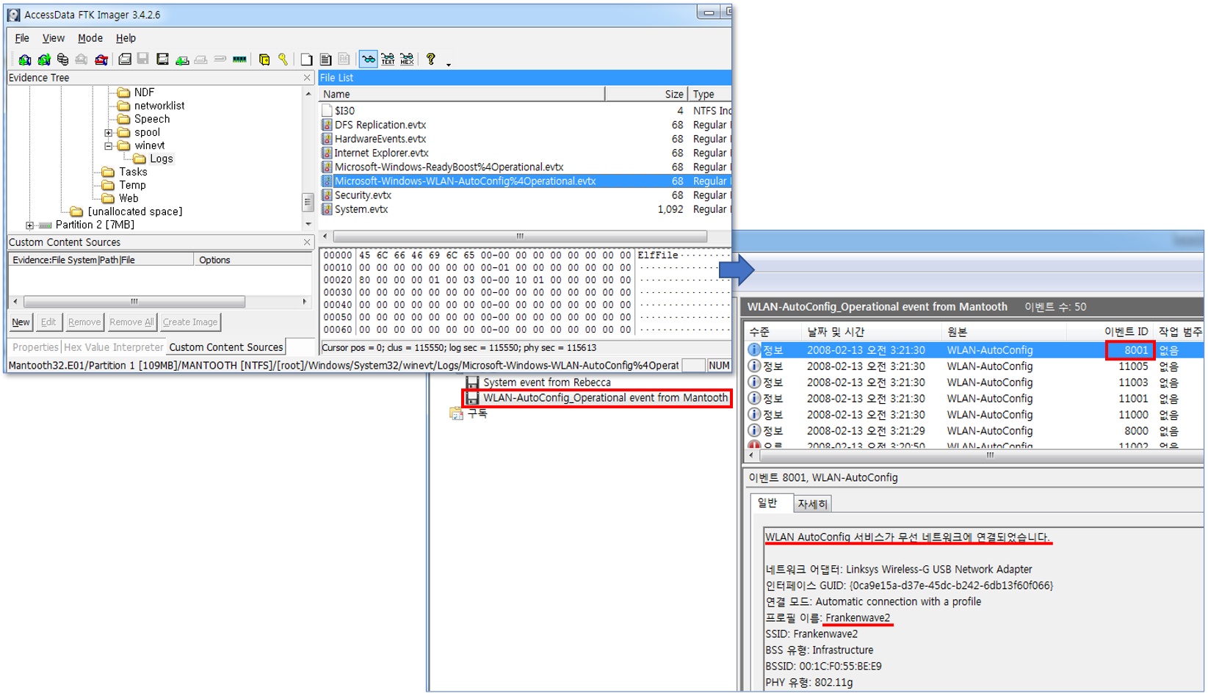Switch to Custom Content Sources tab
Viewport: 1208px width, 696px height.
tap(226, 347)
